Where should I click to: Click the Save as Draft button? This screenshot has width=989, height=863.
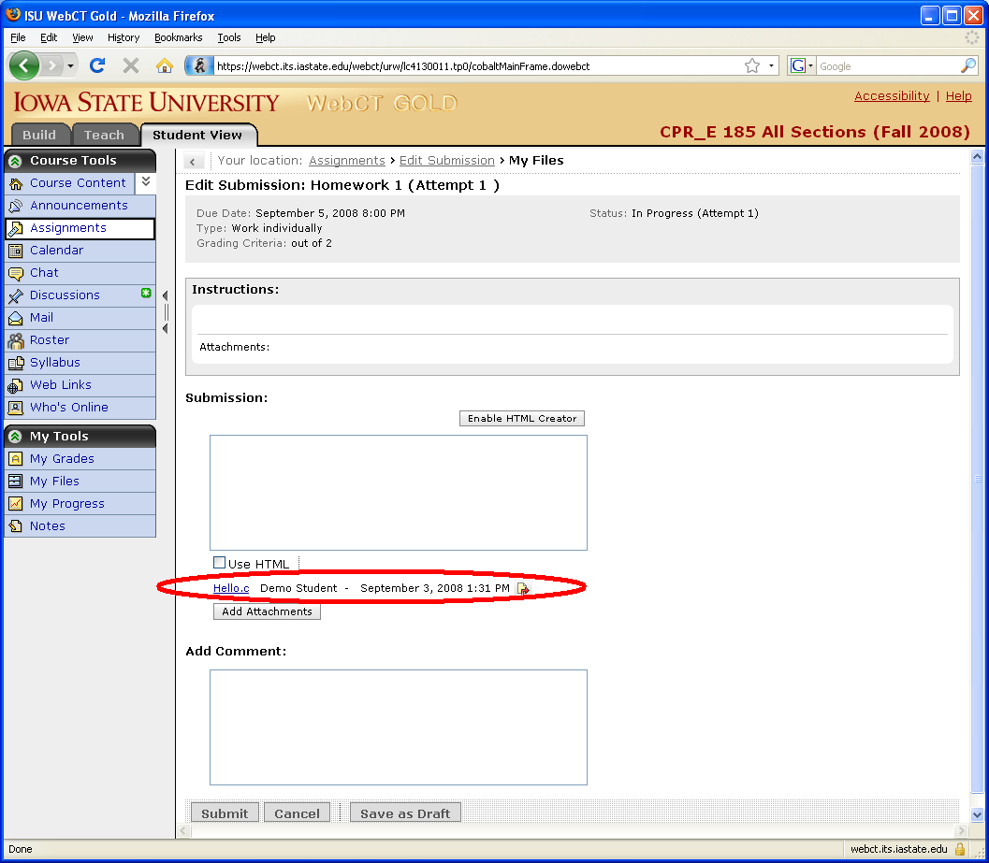click(x=405, y=813)
